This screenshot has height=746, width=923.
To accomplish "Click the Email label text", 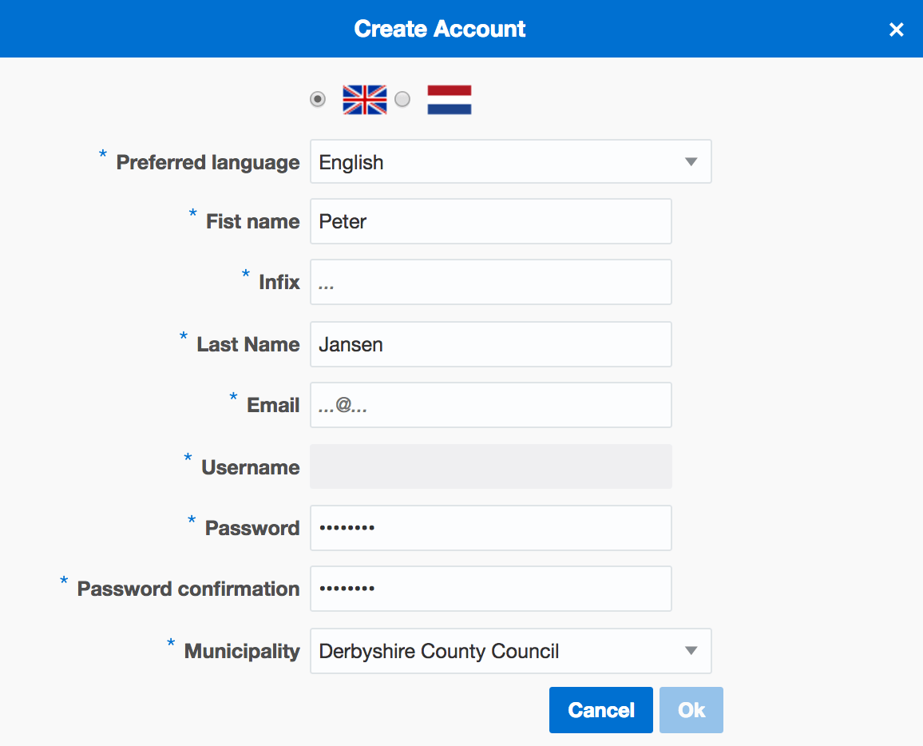I will point(273,405).
